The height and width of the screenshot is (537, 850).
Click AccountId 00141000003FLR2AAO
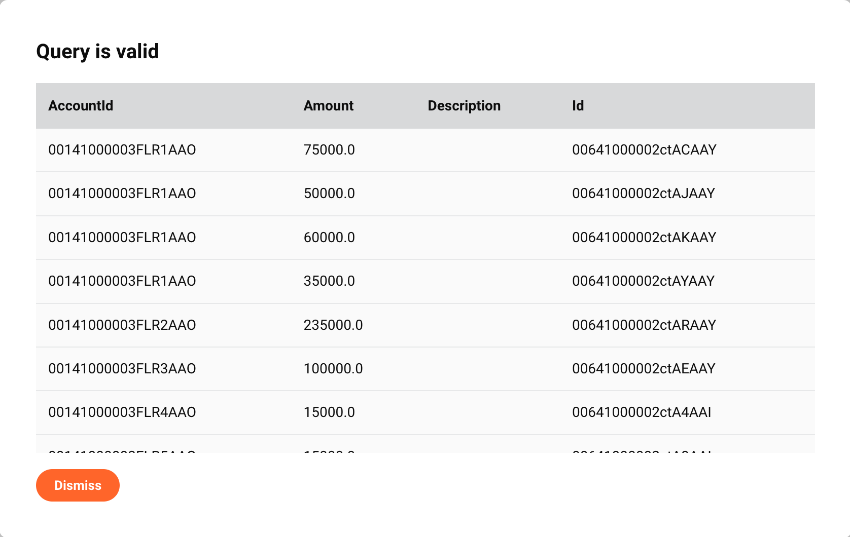pos(122,325)
